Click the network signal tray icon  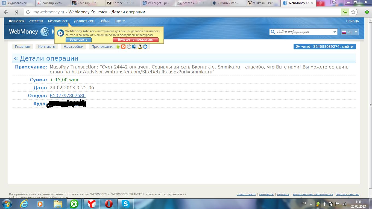tap(344, 204)
